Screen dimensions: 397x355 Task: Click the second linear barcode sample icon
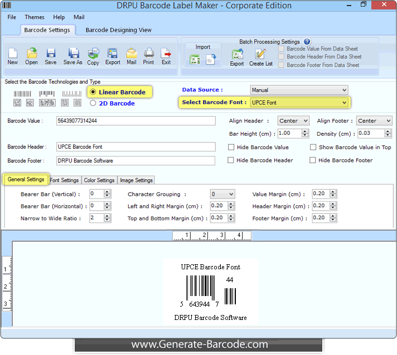(x=47, y=94)
